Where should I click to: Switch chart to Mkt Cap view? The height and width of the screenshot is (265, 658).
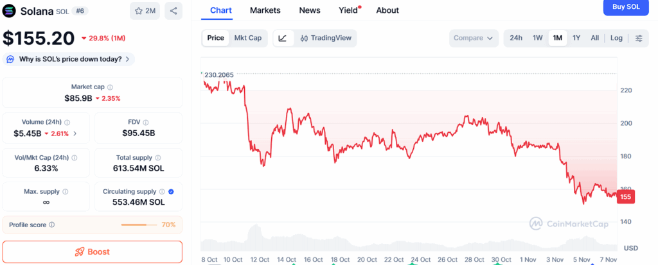point(247,38)
